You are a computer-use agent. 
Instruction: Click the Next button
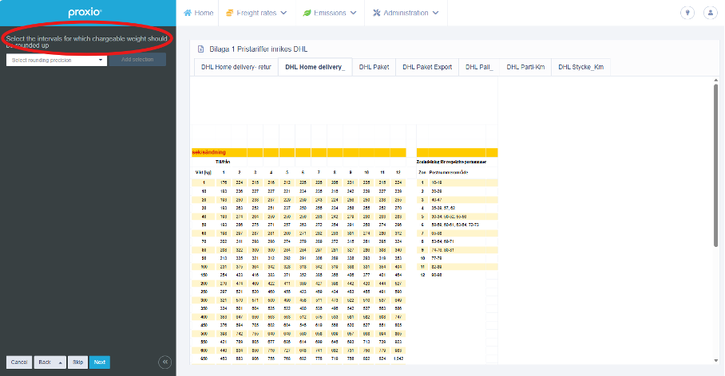[x=100, y=362]
